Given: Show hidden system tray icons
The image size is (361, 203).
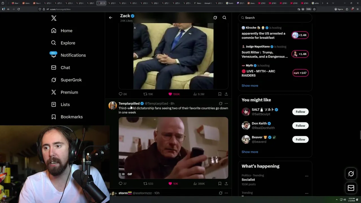Looking at the screenshot, I should tap(336, 200).
